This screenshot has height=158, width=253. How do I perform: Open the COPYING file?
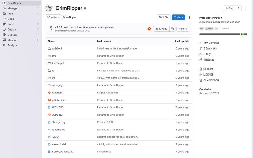57,115
